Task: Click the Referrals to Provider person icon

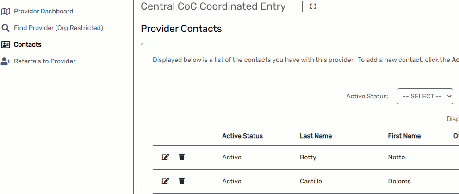Action: pos(6,61)
